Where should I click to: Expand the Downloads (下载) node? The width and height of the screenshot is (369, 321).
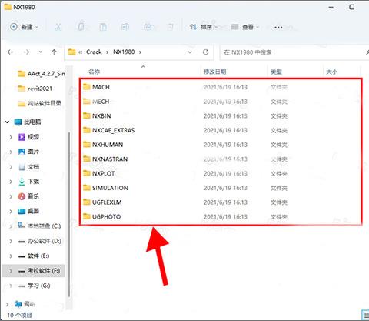[x=11, y=182]
